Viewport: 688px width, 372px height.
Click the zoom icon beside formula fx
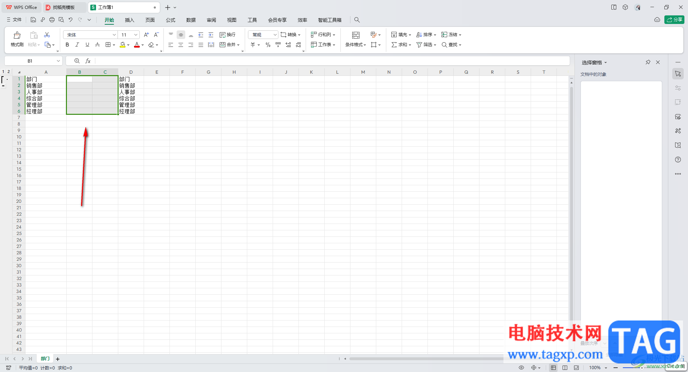(x=77, y=61)
